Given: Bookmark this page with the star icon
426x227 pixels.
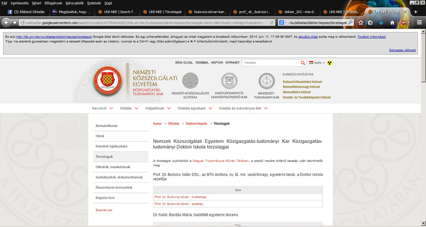Looking at the screenshot, I should point(361,23).
